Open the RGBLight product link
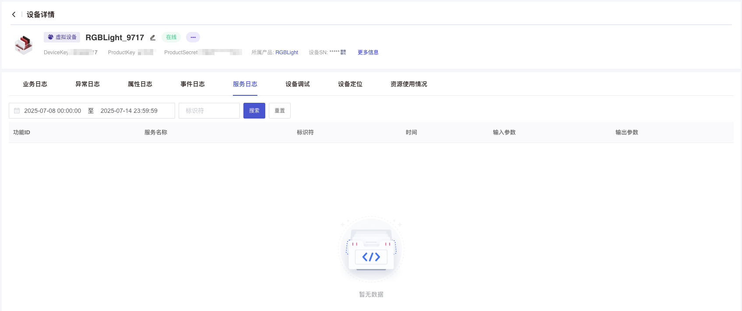 click(287, 52)
